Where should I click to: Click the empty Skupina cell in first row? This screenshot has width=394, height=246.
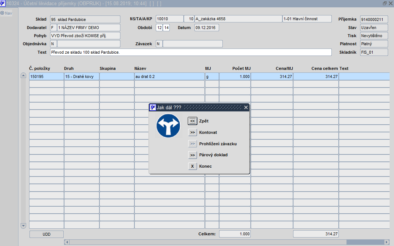tap(117, 76)
